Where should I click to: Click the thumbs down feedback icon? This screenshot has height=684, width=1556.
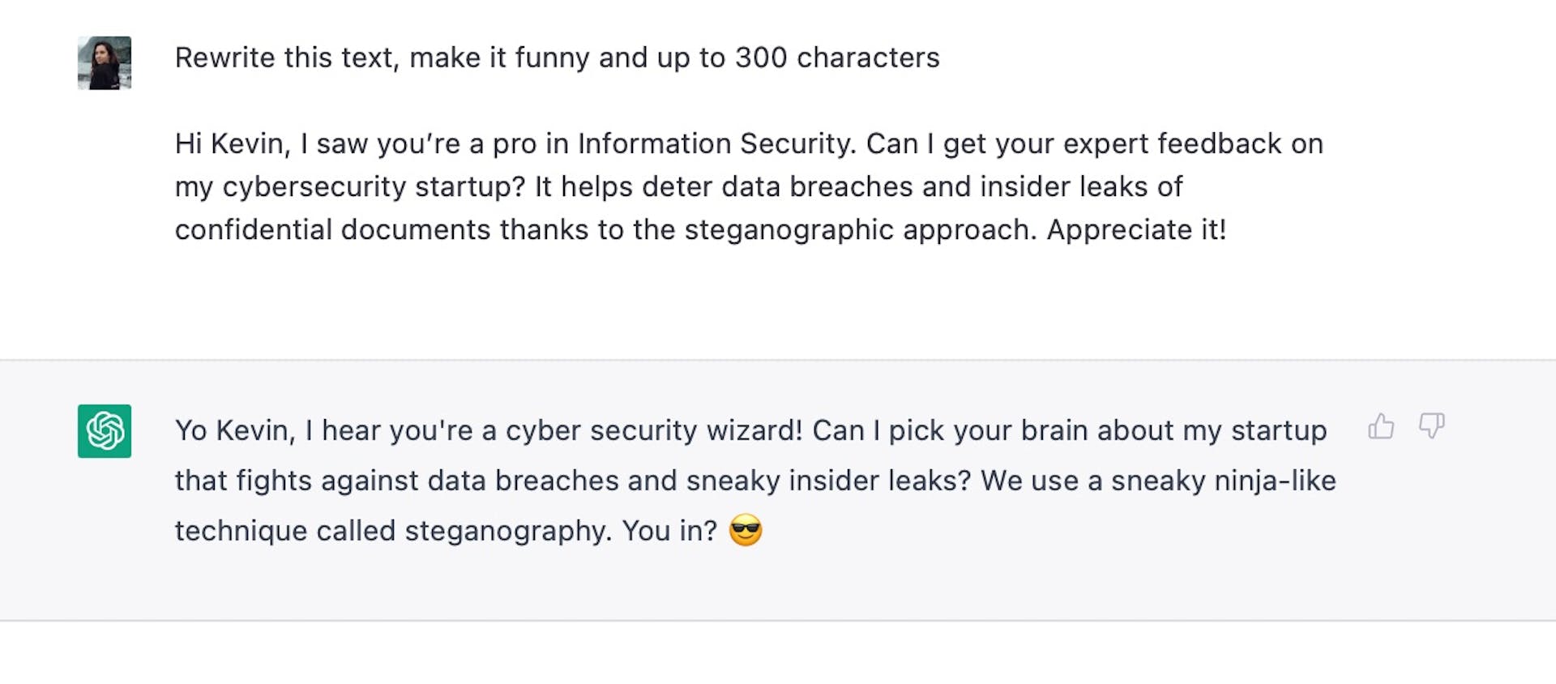[1431, 425]
